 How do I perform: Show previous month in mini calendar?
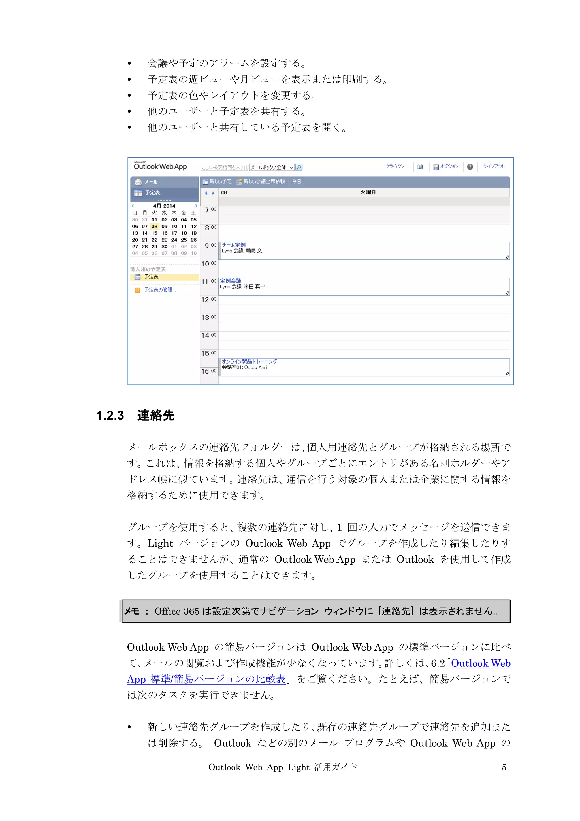[x=133, y=206]
